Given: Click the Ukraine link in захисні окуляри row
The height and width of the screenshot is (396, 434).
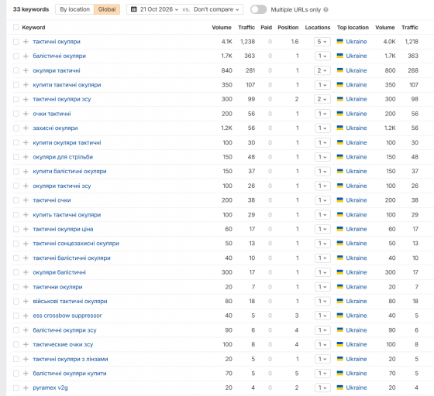Looking at the screenshot, I should click(x=356, y=128).
